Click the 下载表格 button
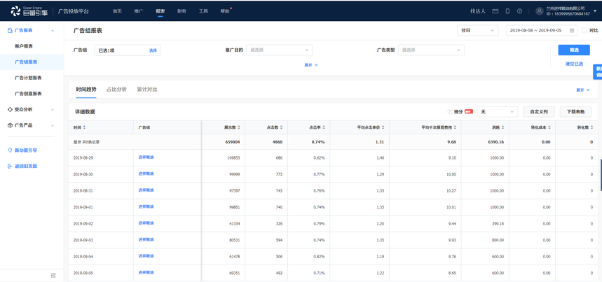This screenshot has height=282, width=602. (x=575, y=112)
